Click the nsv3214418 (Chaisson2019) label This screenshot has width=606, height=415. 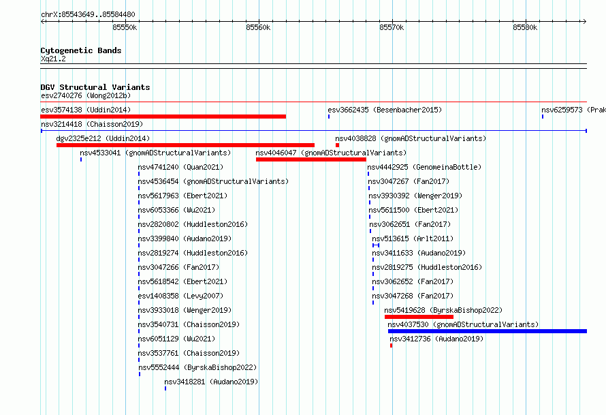click(92, 124)
